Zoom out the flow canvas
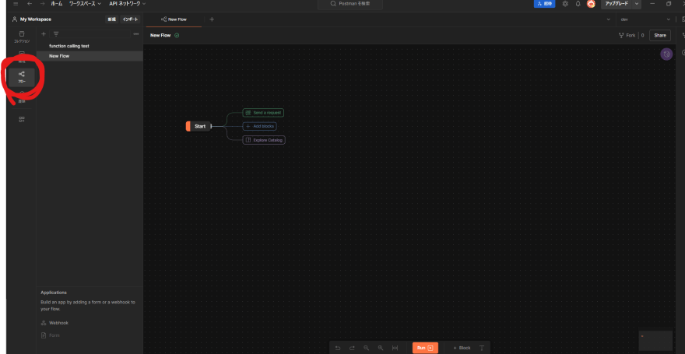The height and width of the screenshot is (354, 685). click(366, 348)
